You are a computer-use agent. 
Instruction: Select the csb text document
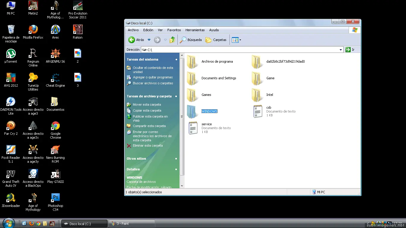[274, 111]
